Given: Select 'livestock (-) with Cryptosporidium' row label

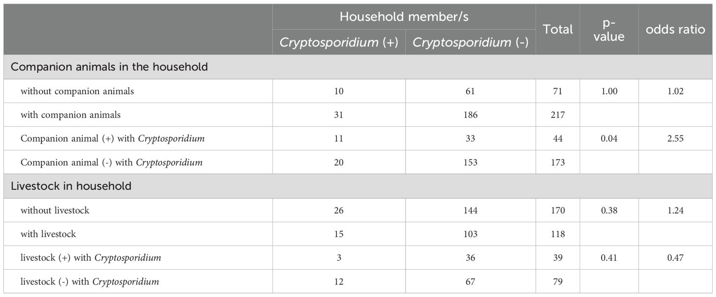Looking at the screenshot, I should tap(90, 282).
